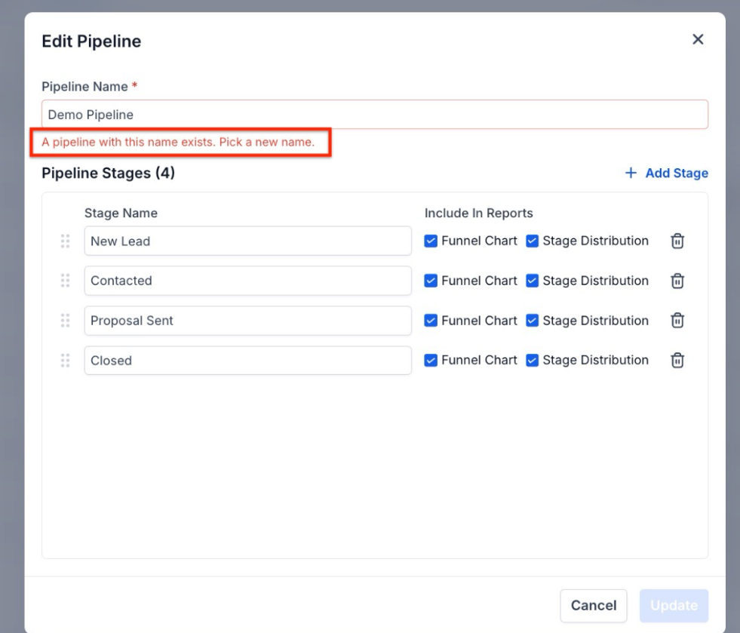Toggle Stage Distribution for Contacted
The width and height of the screenshot is (740, 633).
pos(532,281)
